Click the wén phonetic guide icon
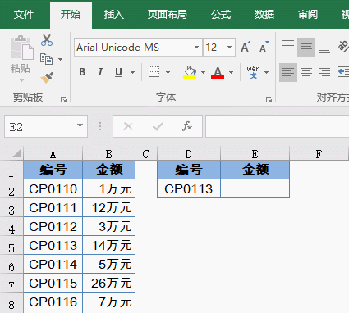The height and width of the screenshot is (313, 349). (253, 72)
